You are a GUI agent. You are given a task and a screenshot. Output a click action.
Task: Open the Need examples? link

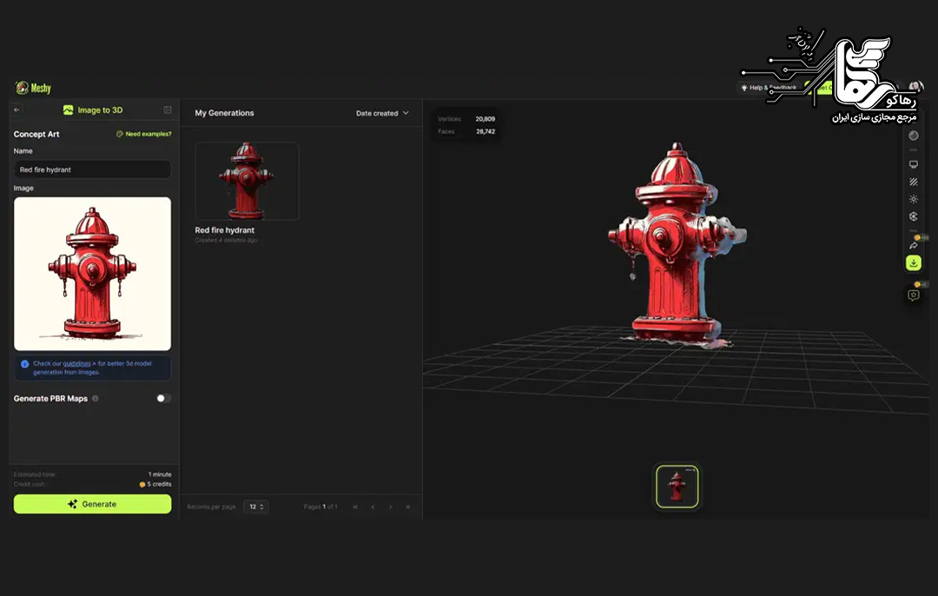(x=143, y=134)
